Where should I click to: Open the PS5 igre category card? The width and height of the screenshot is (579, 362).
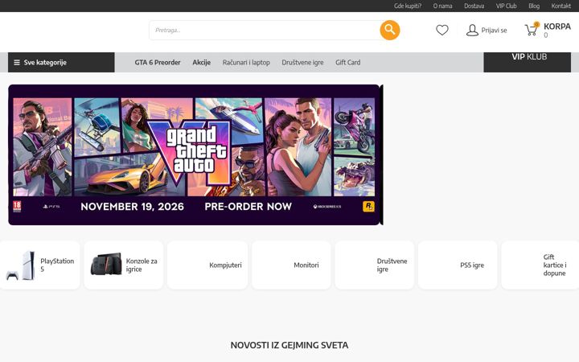point(458,265)
